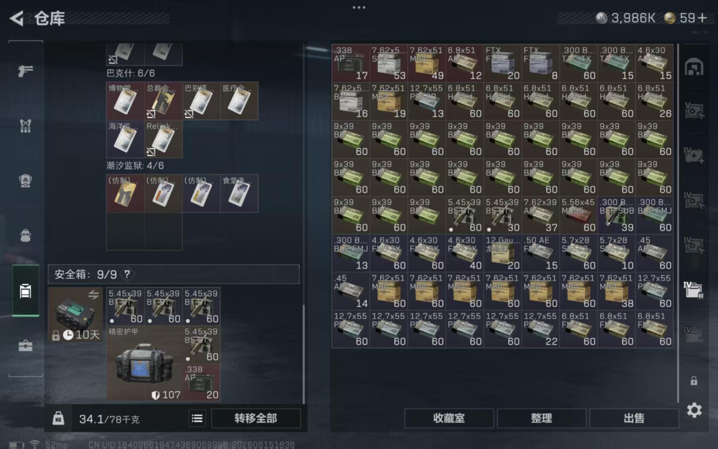Viewport: 718px width, 449px height.
Task: Select the 6.8x51 Hybrid stack of 26
Action: click(x=654, y=101)
